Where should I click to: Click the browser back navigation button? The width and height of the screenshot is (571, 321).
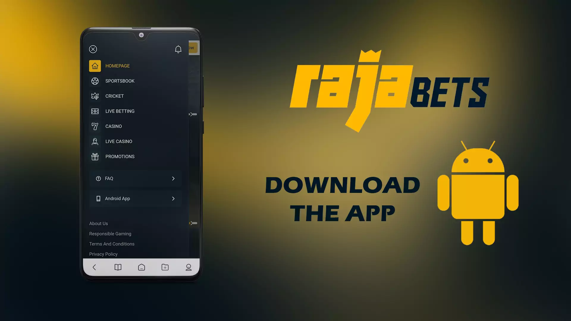click(x=95, y=267)
